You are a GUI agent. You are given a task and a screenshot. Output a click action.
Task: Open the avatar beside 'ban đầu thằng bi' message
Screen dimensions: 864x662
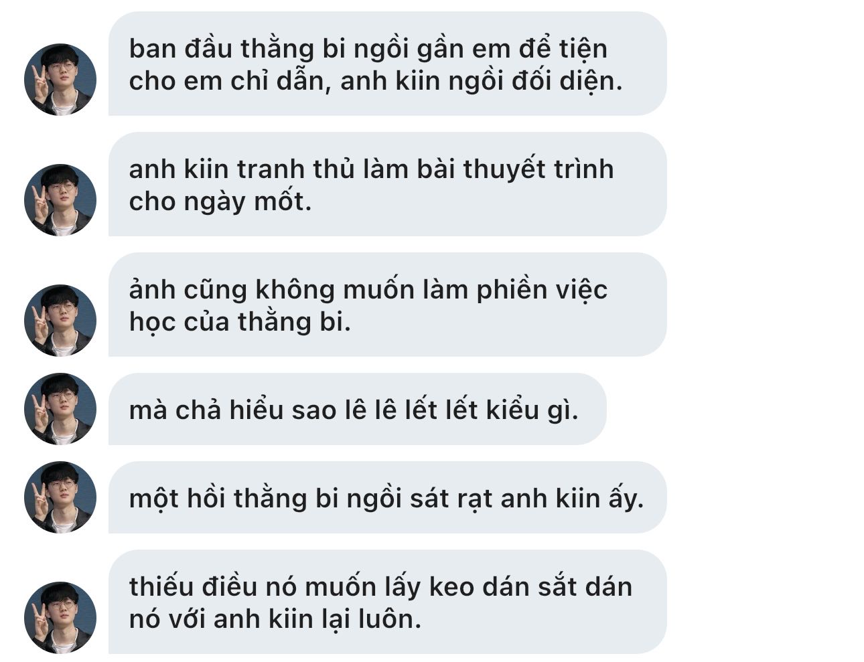tap(60, 80)
